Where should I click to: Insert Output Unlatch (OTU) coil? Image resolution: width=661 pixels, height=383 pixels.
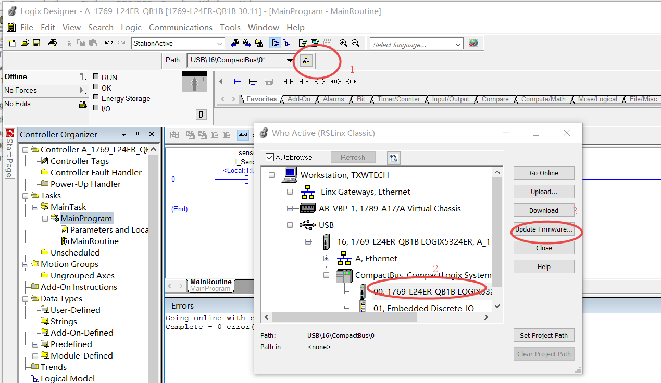[336, 82]
